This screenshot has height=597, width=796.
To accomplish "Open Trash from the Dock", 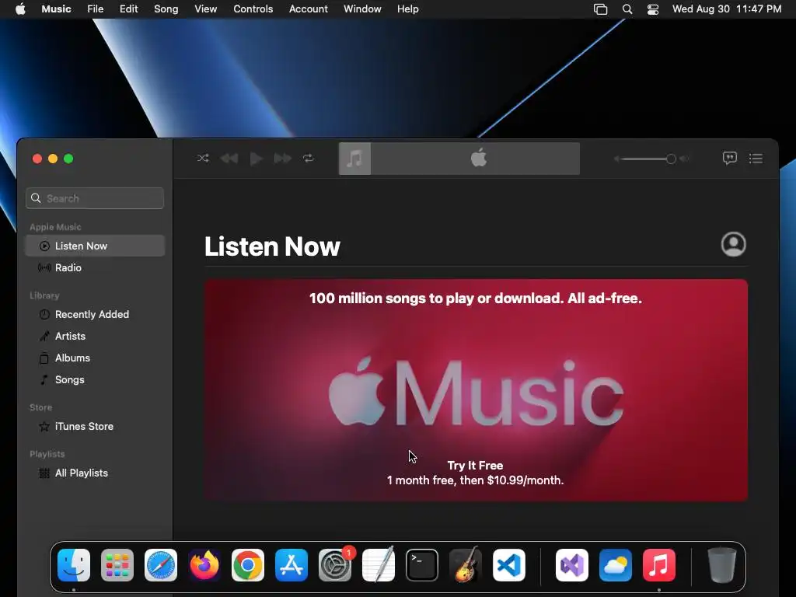I will coord(721,565).
